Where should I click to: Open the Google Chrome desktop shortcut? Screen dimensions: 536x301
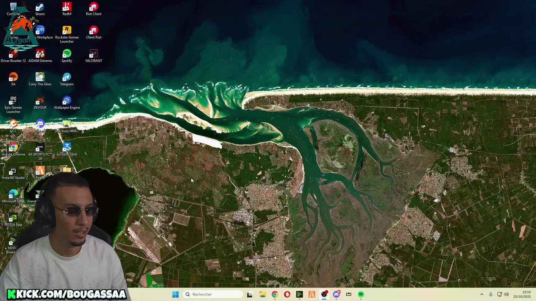pyautogui.click(x=13, y=150)
